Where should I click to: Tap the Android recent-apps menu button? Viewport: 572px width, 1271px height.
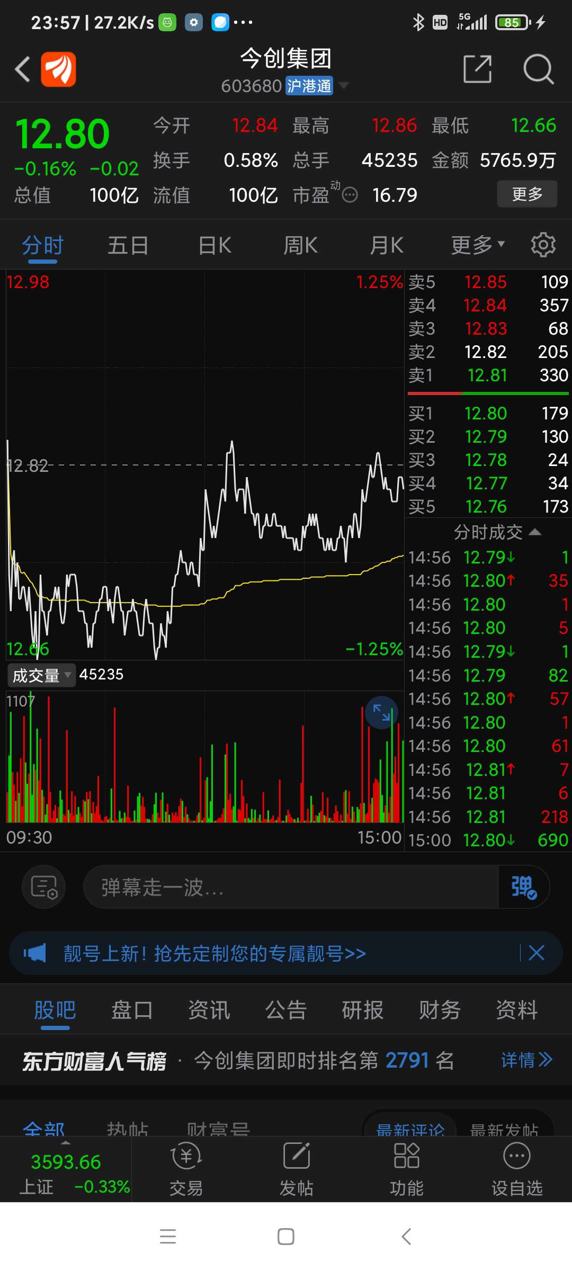point(168,1237)
